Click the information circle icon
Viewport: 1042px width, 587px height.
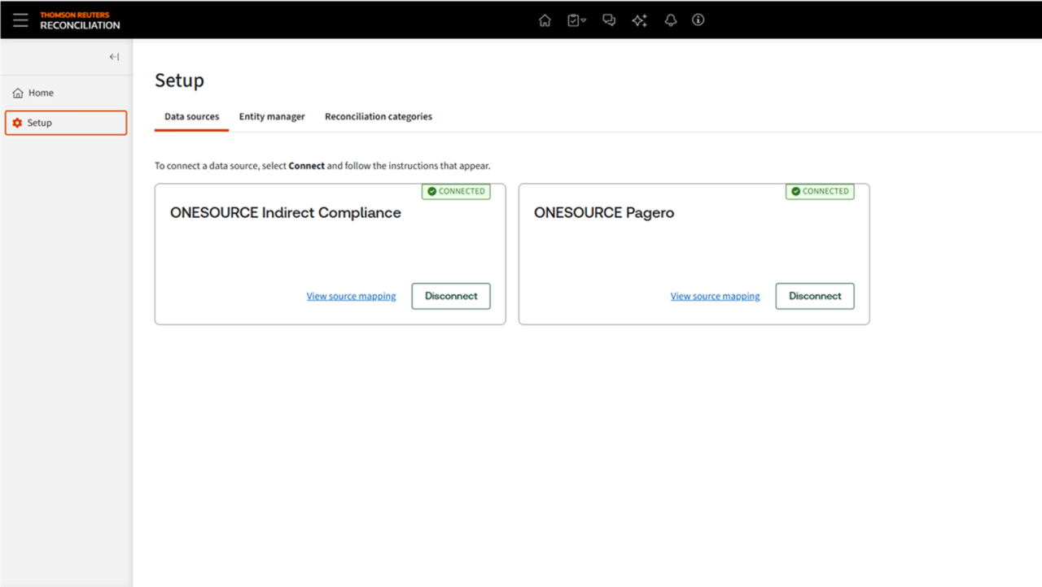pos(698,20)
